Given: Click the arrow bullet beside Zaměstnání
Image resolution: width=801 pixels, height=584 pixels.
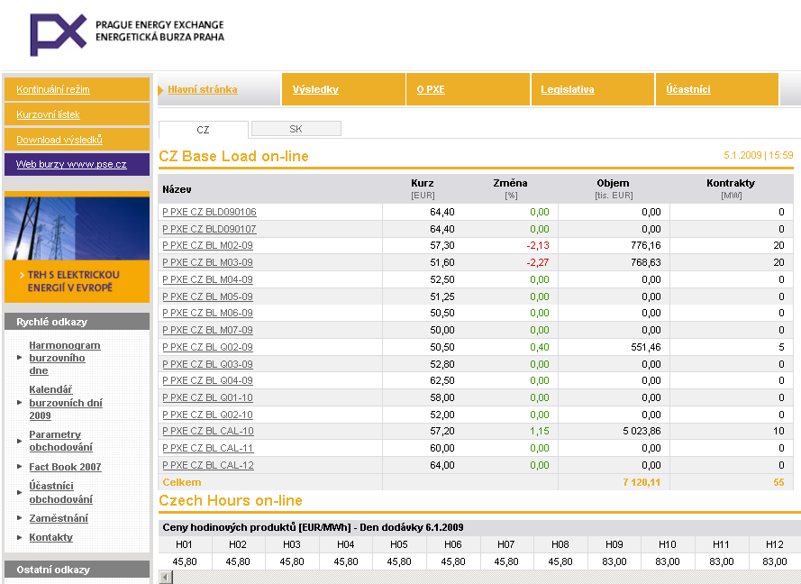Looking at the screenshot, I should [20, 518].
